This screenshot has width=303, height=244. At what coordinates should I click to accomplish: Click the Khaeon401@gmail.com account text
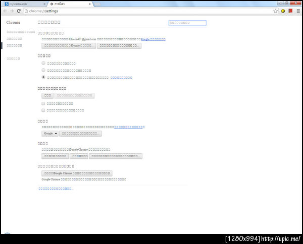pyautogui.click(x=82, y=39)
